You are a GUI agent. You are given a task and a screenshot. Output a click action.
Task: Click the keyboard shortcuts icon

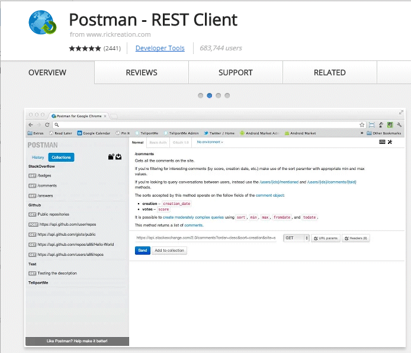point(382,142)
